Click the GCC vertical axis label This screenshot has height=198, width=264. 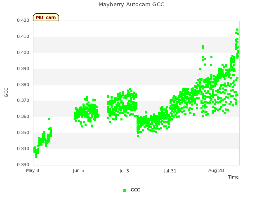pos(6,92)
